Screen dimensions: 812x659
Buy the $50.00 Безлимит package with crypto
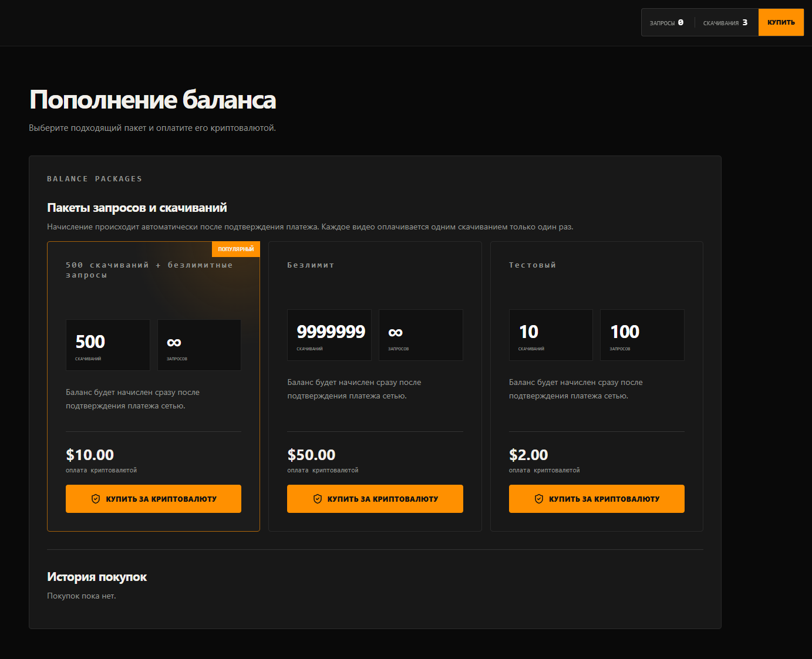pos(375,499)
